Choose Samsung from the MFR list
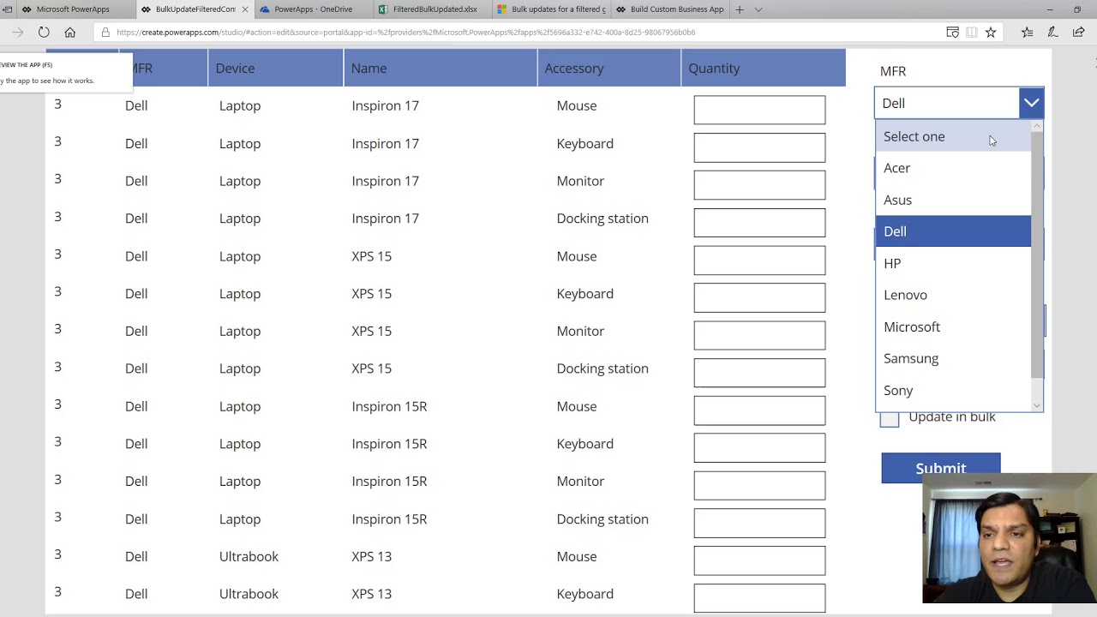The image size is (1097, 617). click(953, 358)
